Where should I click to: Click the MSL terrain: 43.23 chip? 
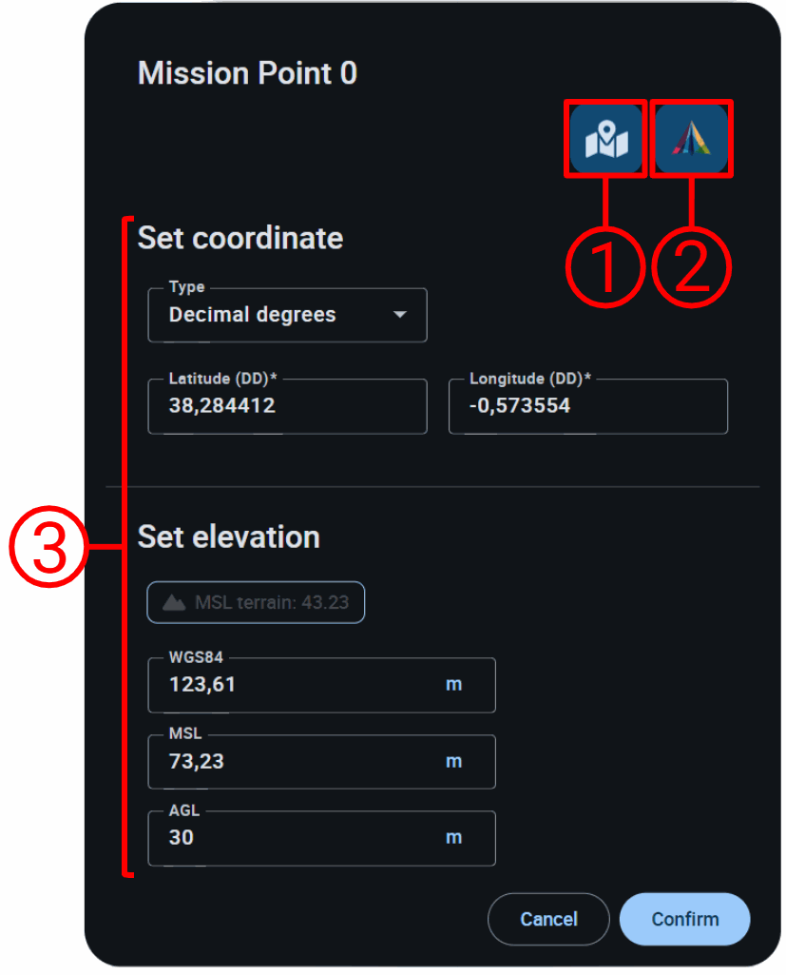point(256,602)
